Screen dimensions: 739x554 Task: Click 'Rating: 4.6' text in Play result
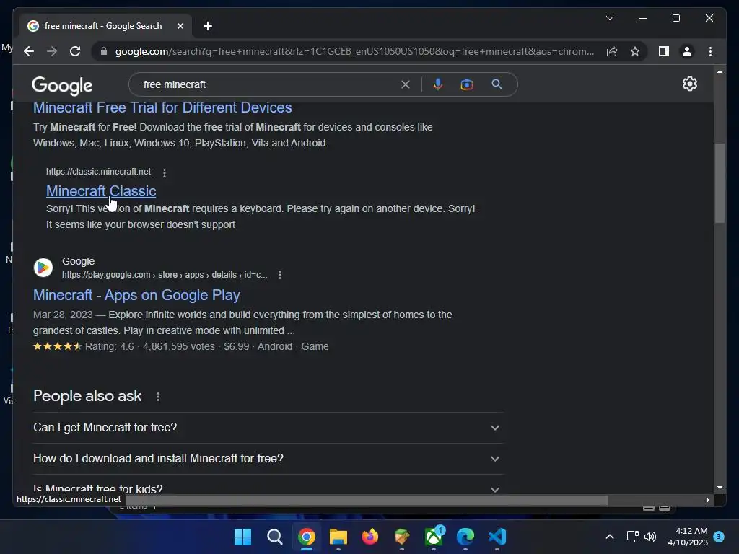110,346
